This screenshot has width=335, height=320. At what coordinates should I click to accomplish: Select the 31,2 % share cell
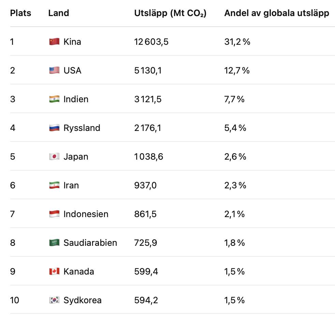[x=237, y=42]
